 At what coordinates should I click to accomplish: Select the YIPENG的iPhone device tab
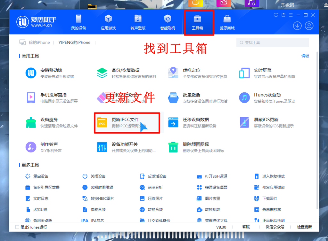coord(74,43)
